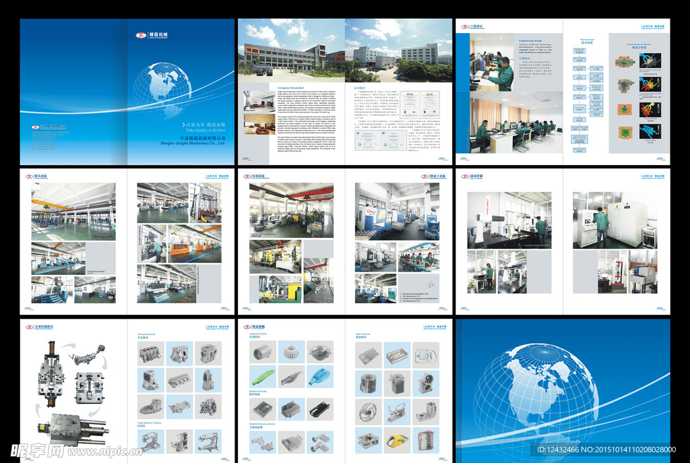
Task: Click the technical process flowchart
Action: coord(587,100)
